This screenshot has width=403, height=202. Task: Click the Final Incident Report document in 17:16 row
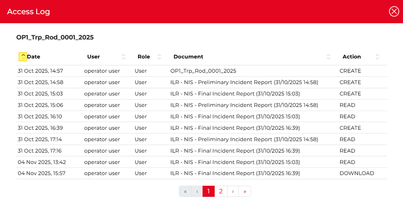tap(235, 151)
